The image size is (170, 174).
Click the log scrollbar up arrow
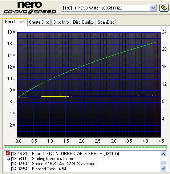point(163,154)
